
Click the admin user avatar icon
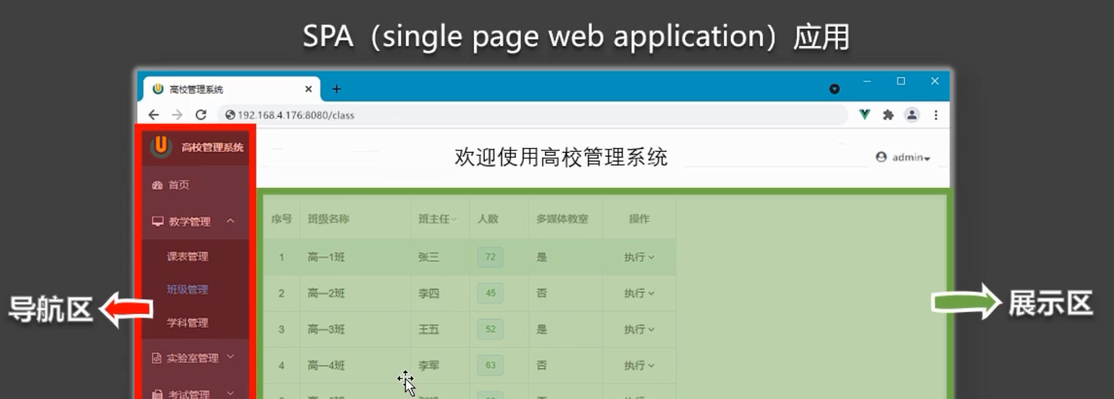tap(881, 157)
